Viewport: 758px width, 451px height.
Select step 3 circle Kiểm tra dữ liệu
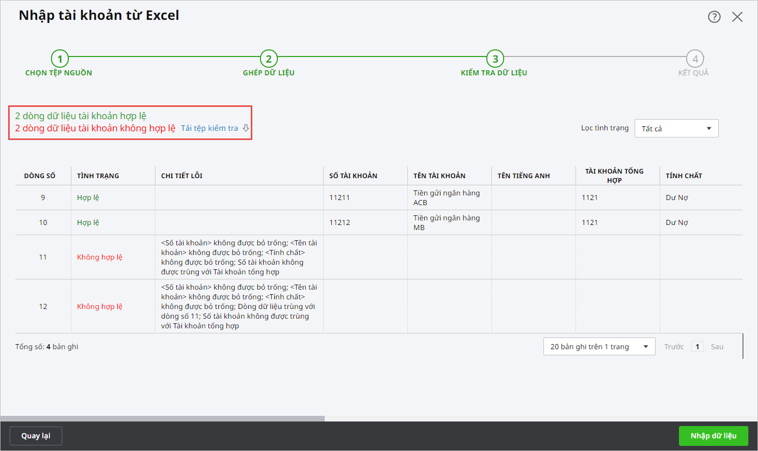[495, 59]
